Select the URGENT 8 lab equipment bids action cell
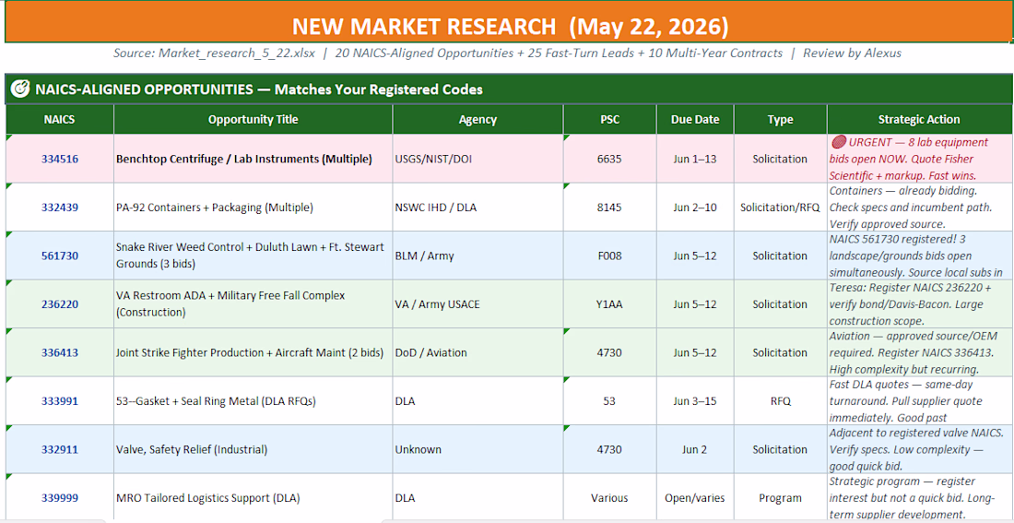The width and height of the screenshot is (1014, 523). pyautogui.click(x=920, y=159)
